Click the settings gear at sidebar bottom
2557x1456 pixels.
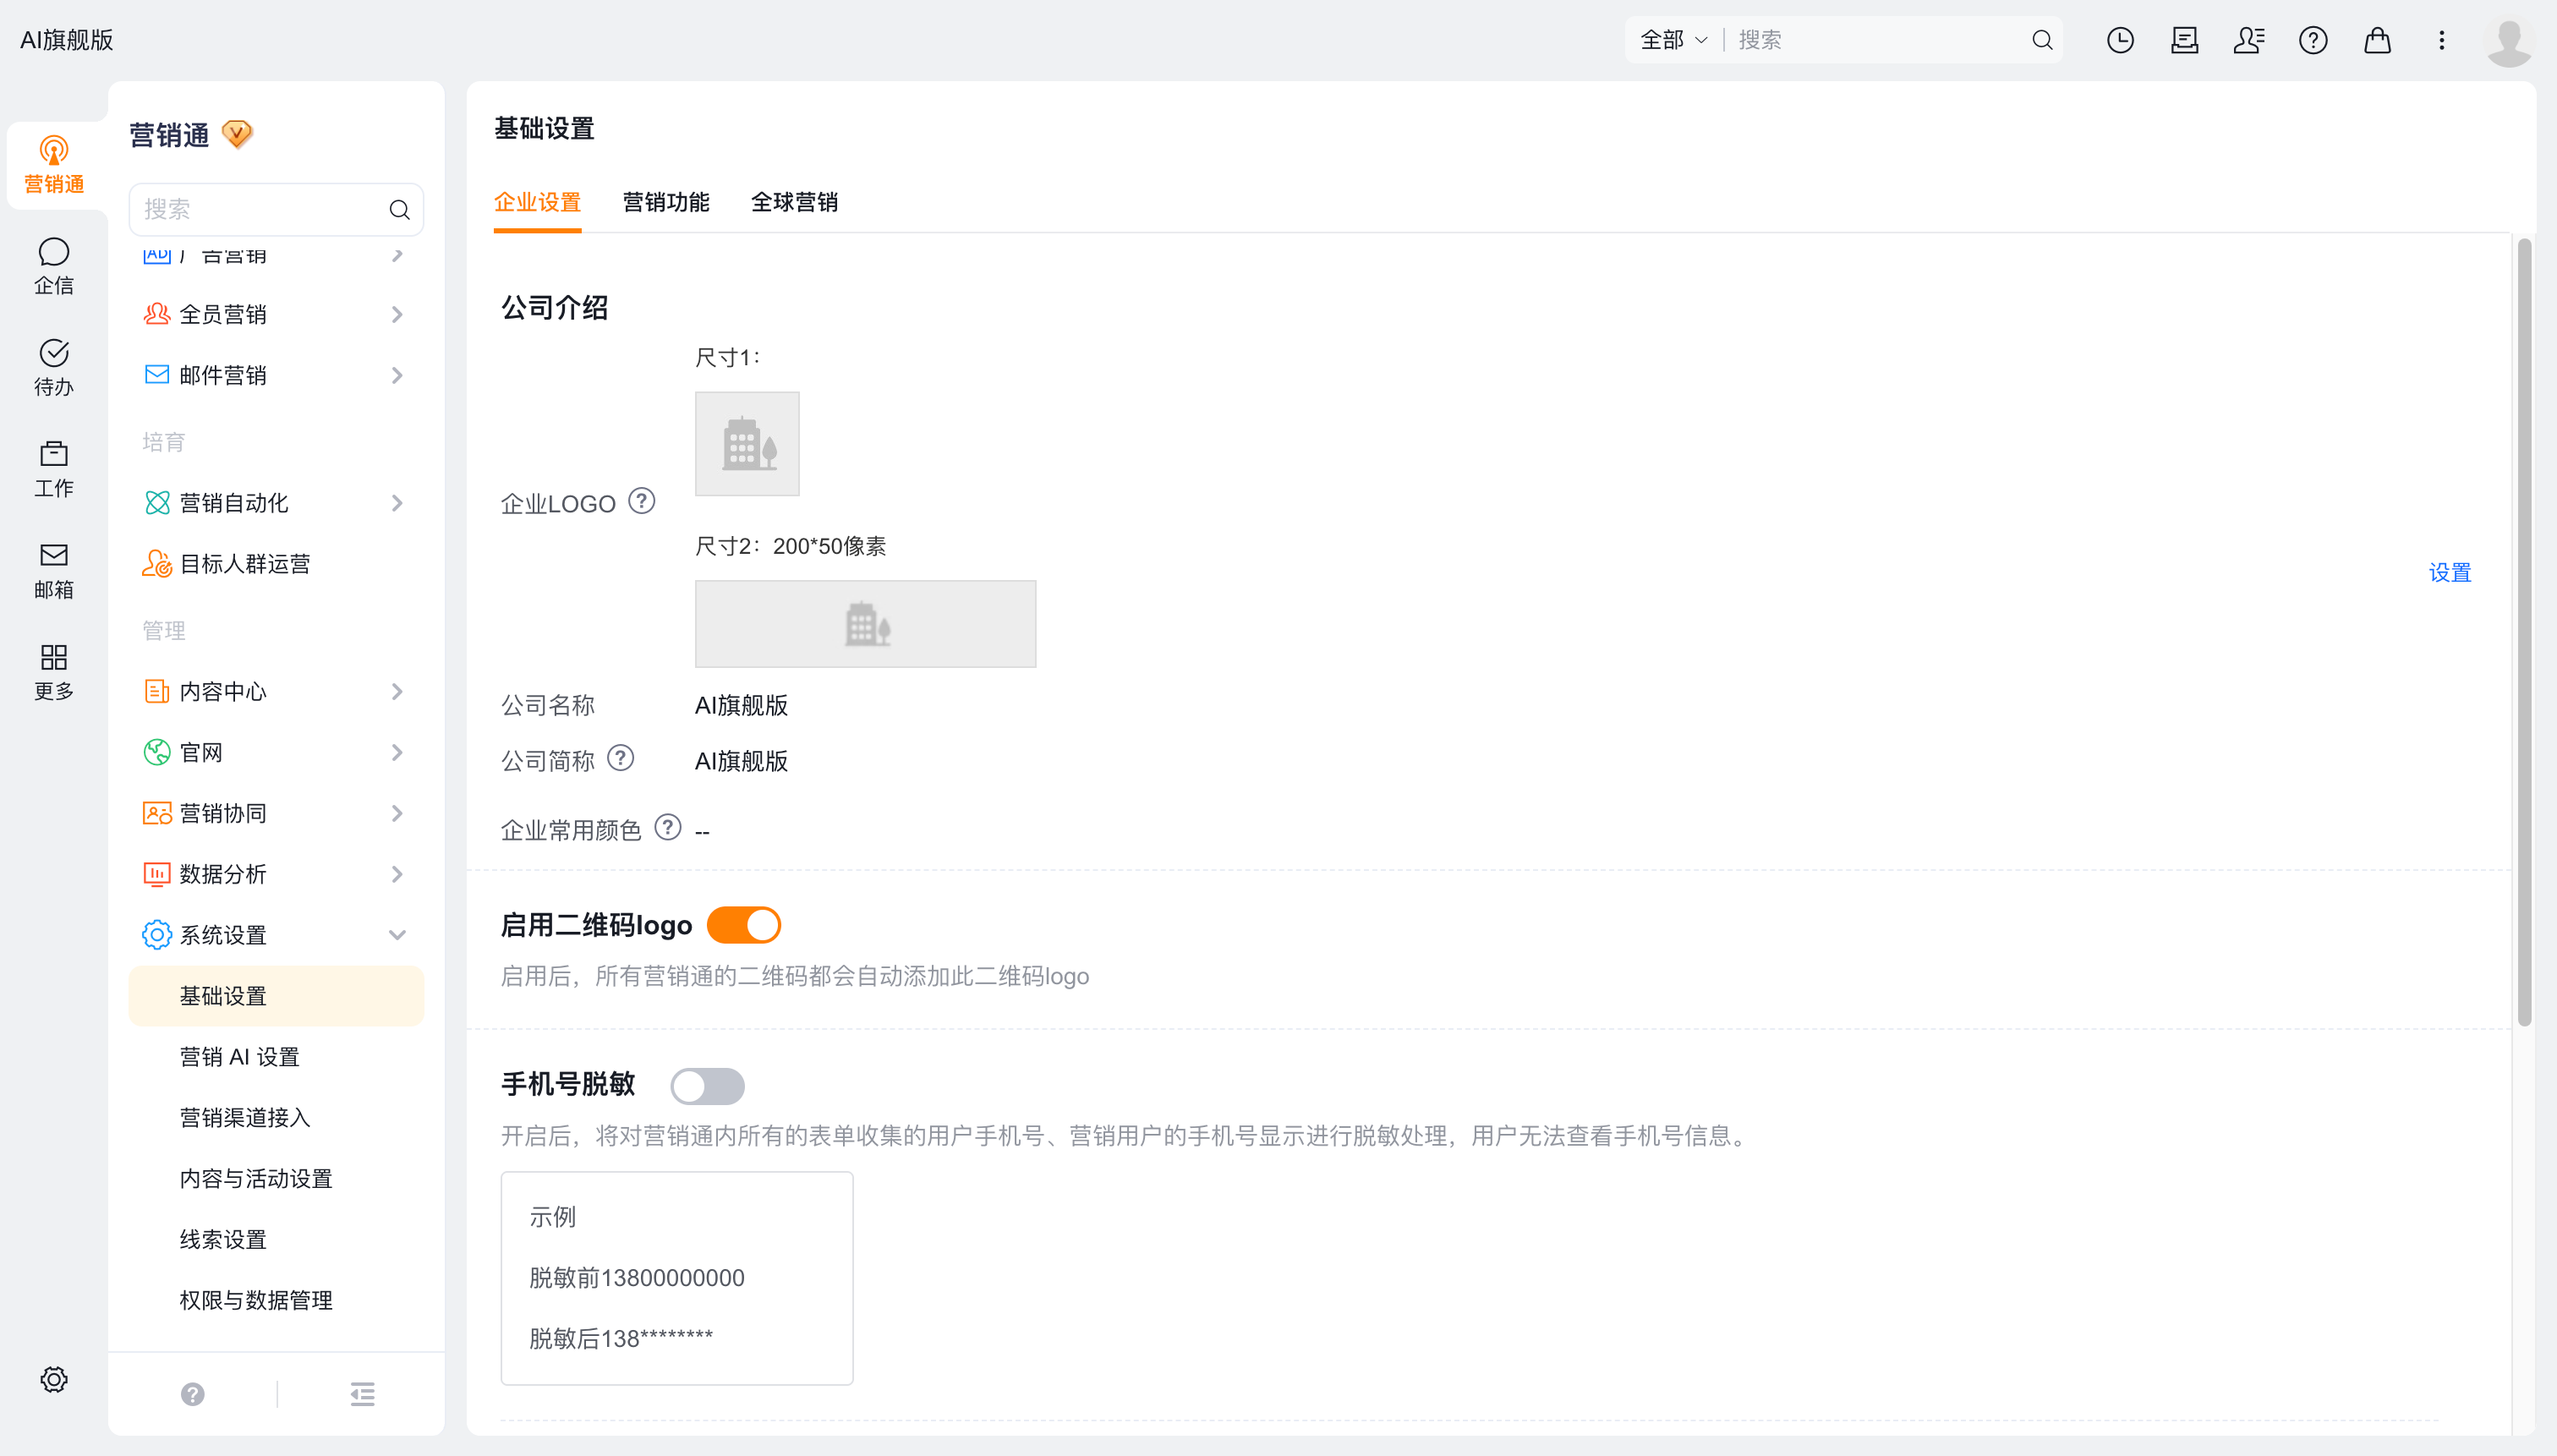tap(54, 1379)
